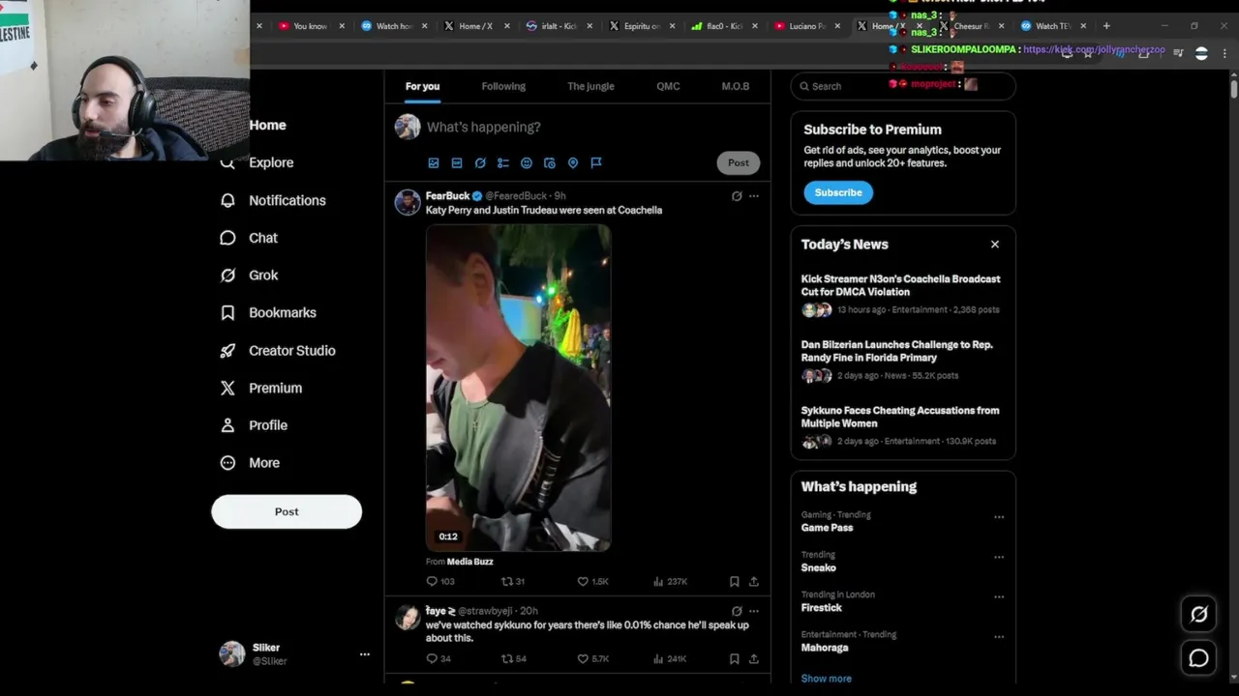Repost FearBuck's post with 31 reposts
Screen dimensions: 1239x696
[513, 581]
